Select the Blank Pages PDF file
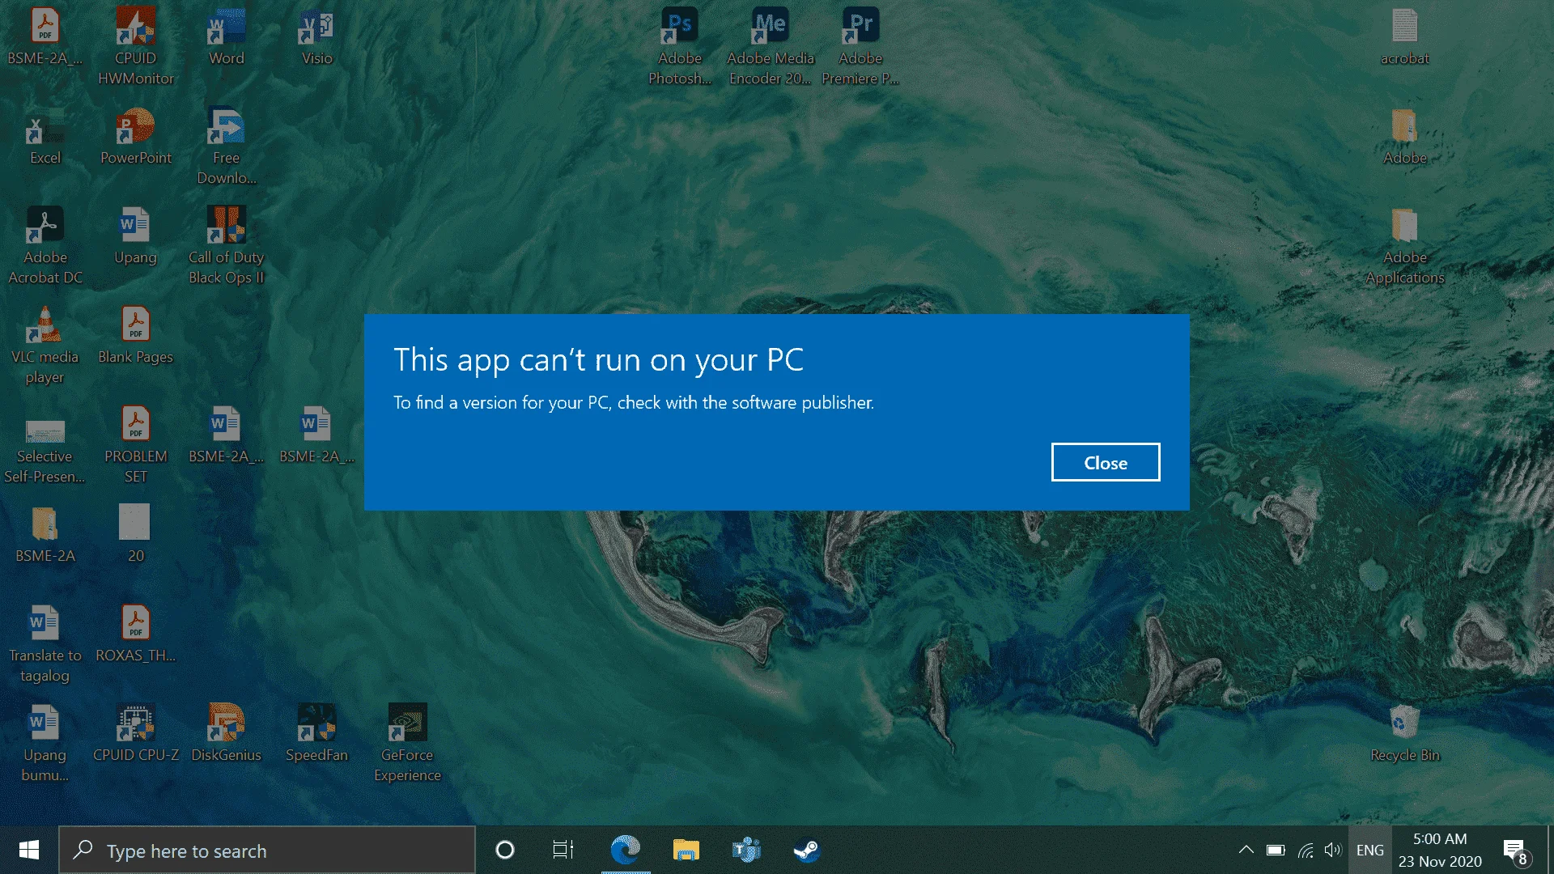1554x874 pixels. click(x=135, y=335)
